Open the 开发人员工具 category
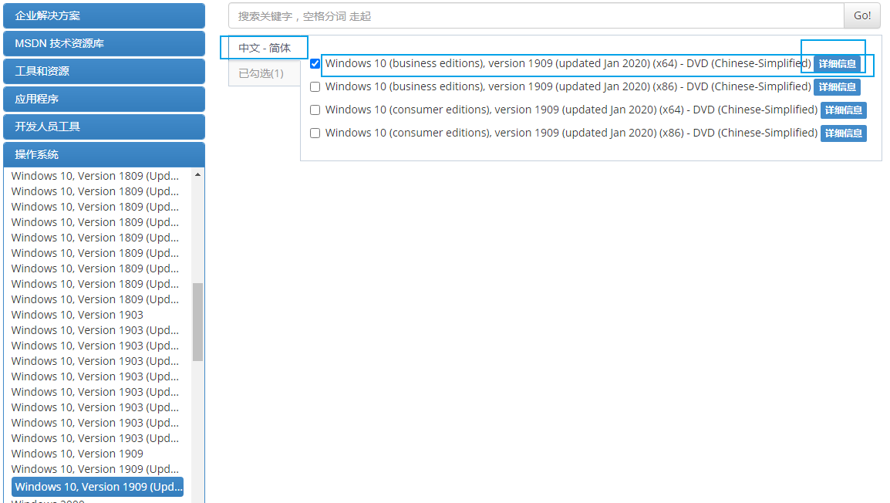 104,127
